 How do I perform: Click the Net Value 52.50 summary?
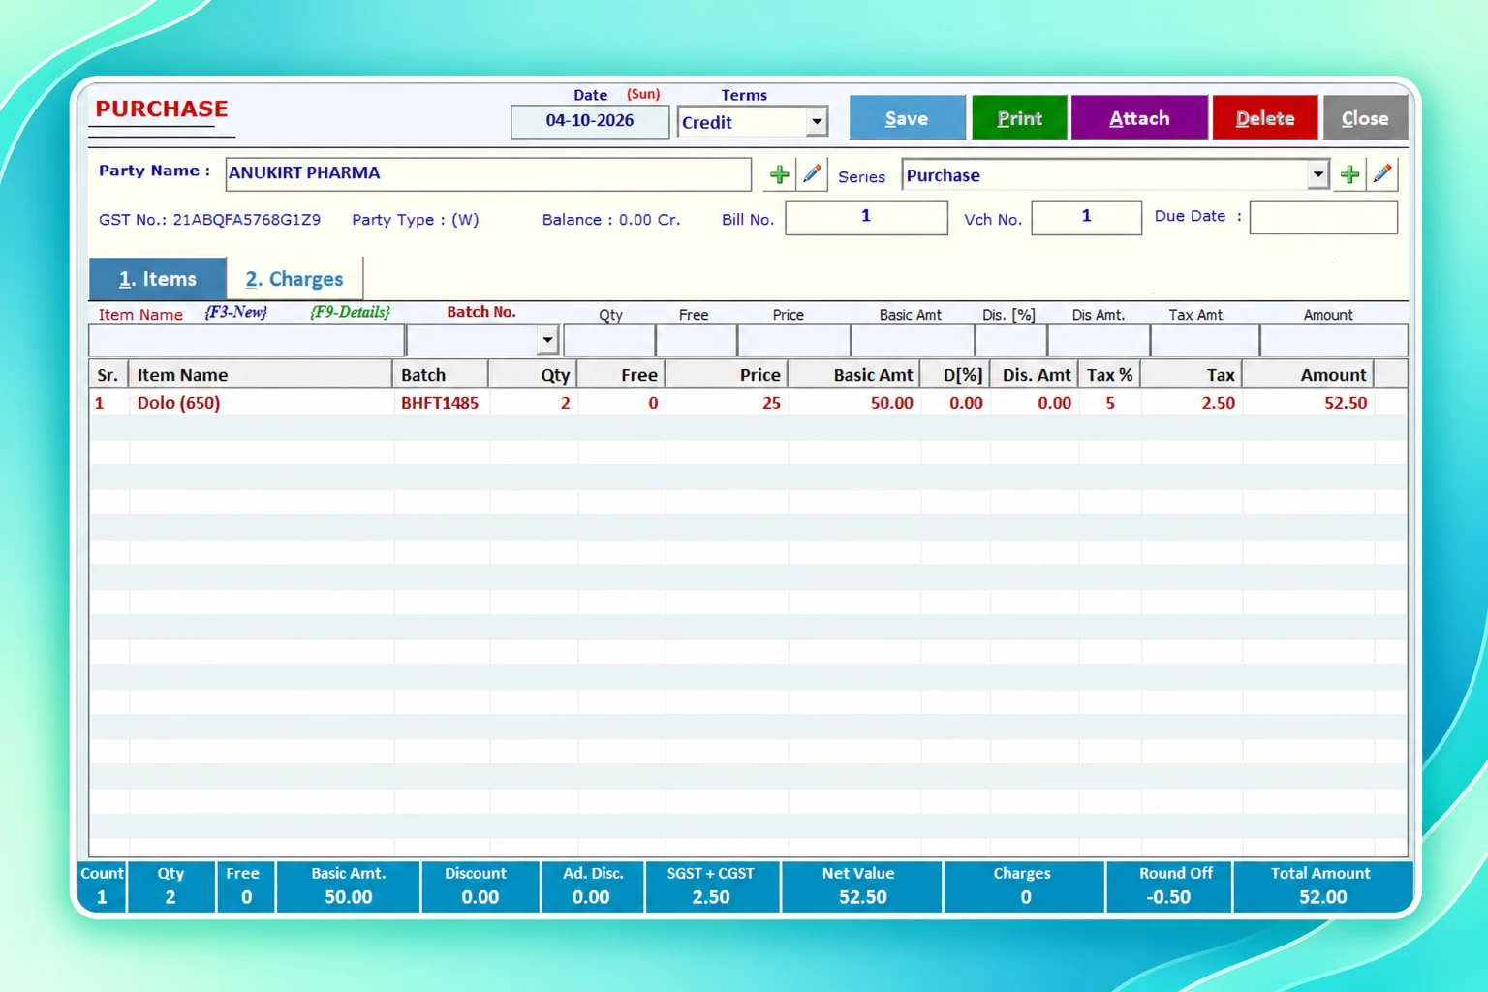click(x=861, y=886)
